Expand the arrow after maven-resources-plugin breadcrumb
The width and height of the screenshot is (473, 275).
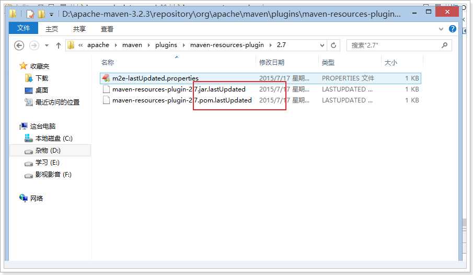pyautogui.click(x=271, y=45)
